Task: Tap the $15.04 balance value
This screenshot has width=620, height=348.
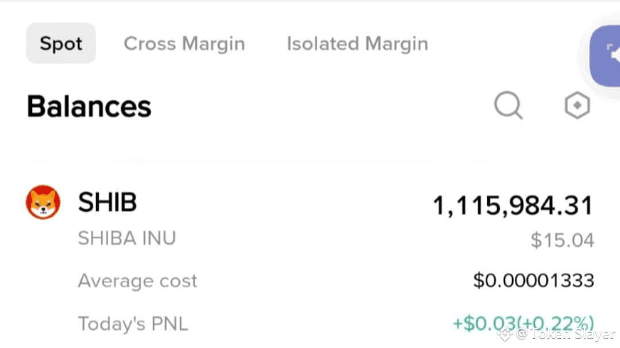Action: tap(562, 241)
